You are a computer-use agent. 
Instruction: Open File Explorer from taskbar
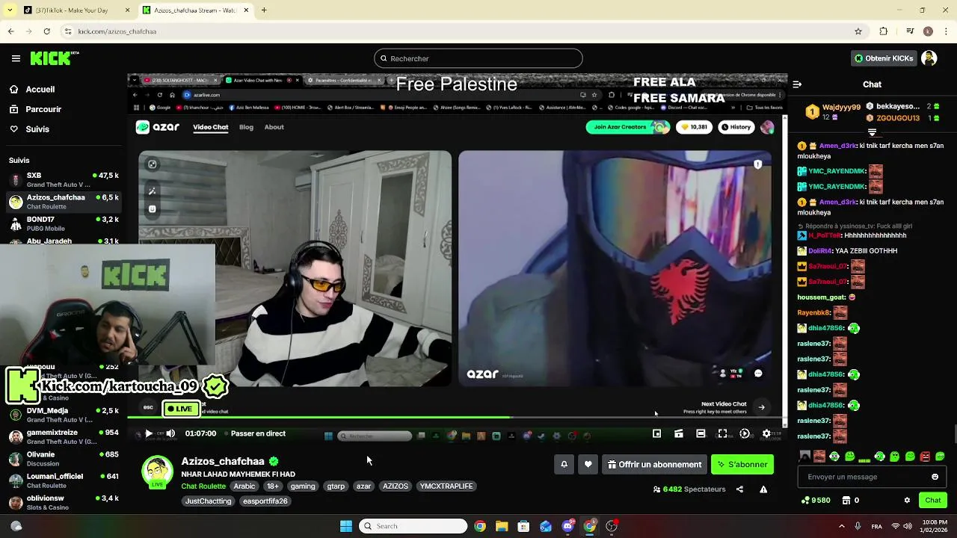coord(502,526)
